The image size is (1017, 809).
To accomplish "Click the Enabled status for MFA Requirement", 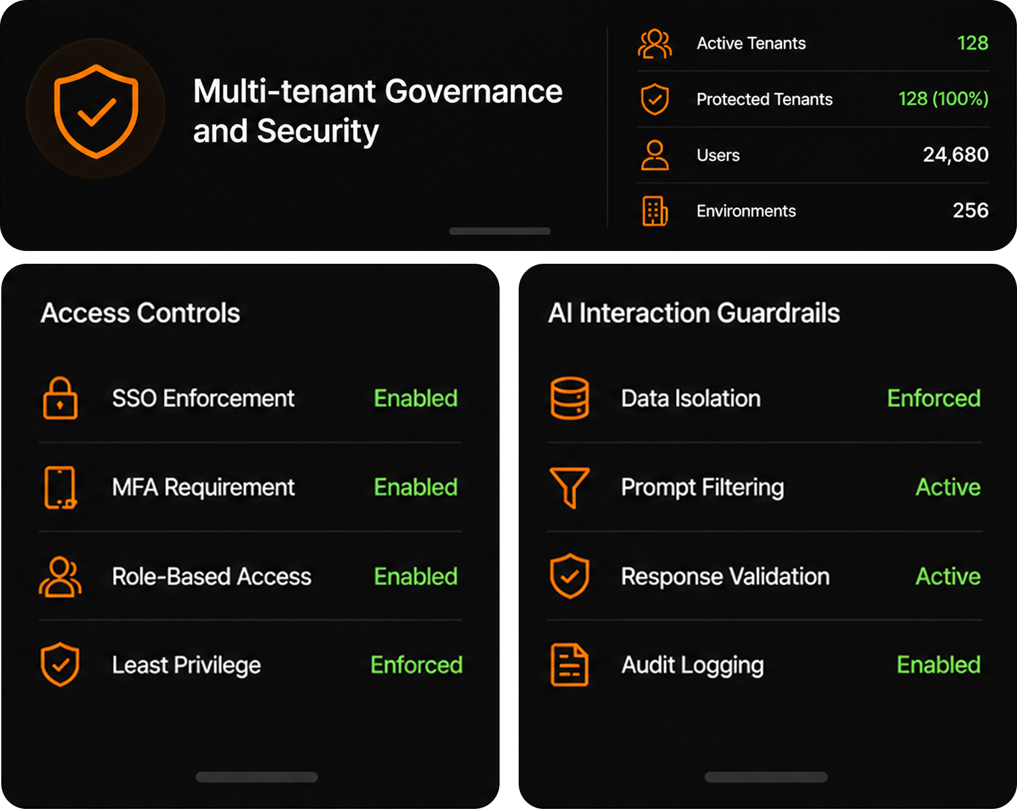I will tap(415, 487).
